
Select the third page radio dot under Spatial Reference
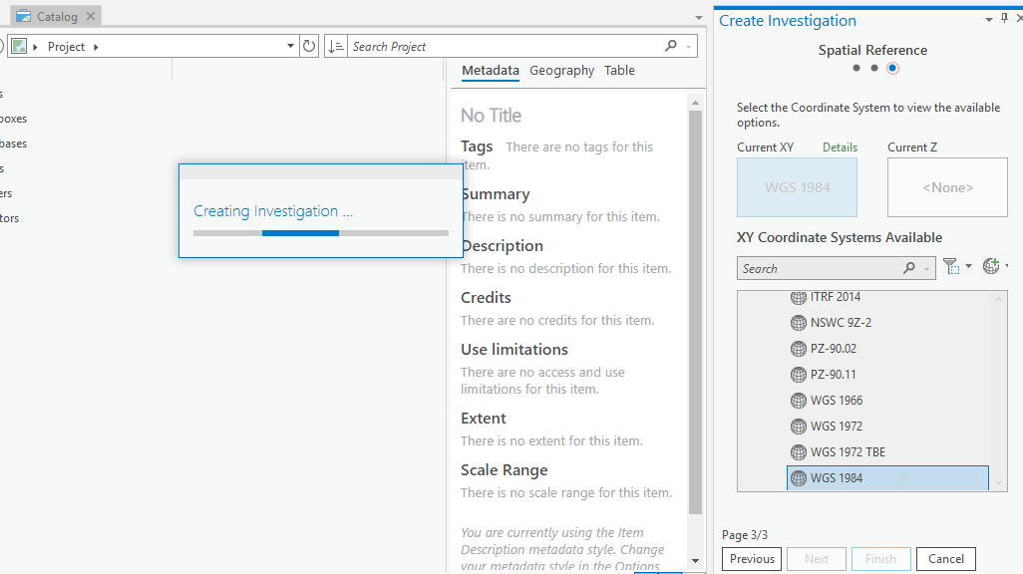tap(892, 68)
